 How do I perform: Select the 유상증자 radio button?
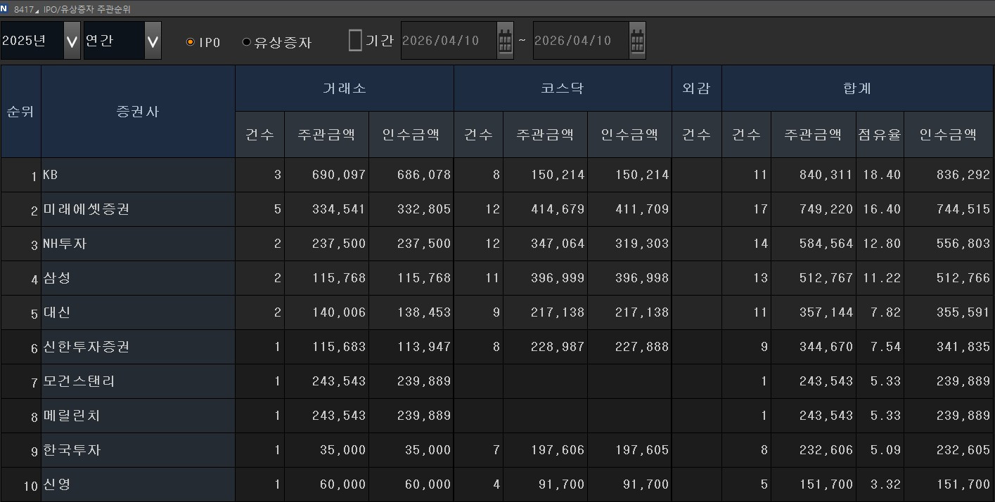(246, 42)
